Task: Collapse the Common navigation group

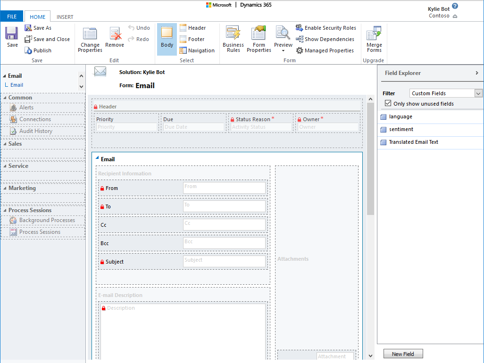Action: click(5, 98)
